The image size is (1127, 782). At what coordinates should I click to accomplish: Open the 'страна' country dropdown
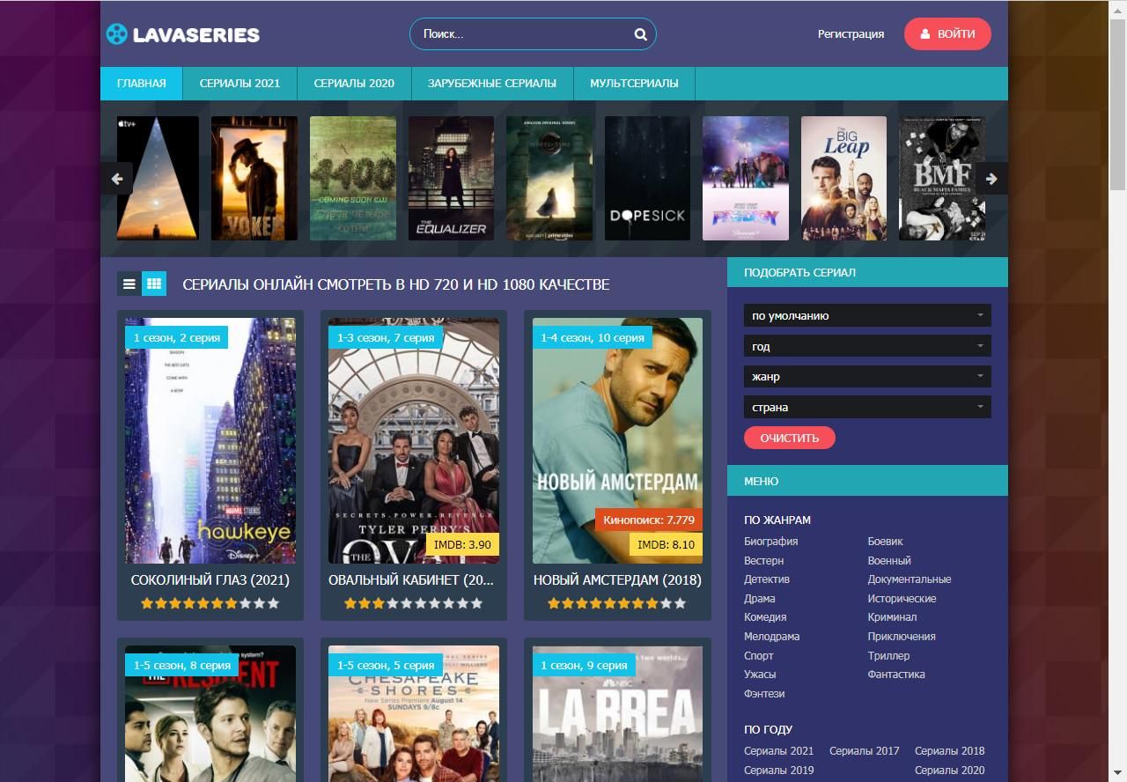(x=867, y=408)
